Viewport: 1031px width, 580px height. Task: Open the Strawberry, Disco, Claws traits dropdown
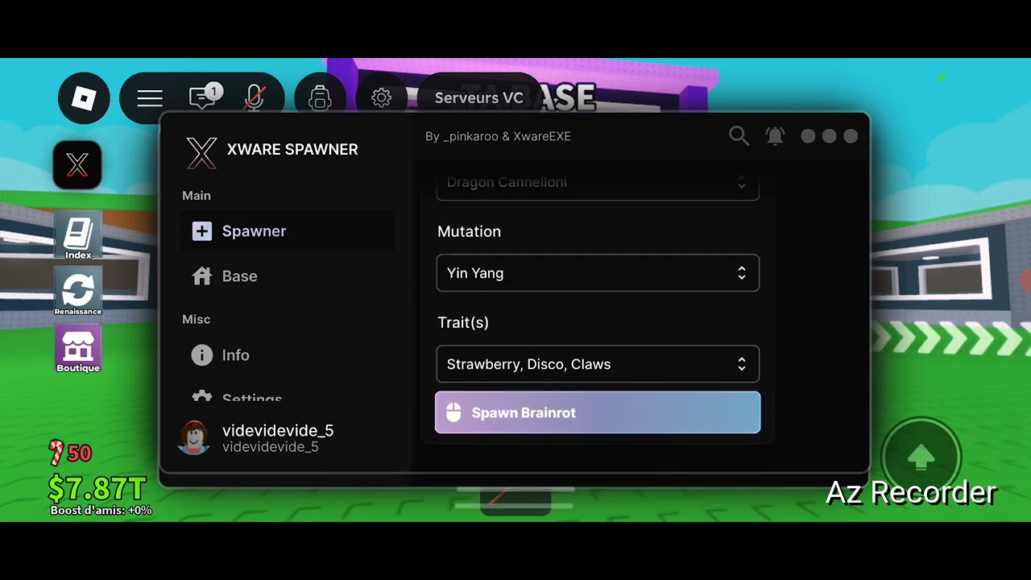[x=598, y=364]
